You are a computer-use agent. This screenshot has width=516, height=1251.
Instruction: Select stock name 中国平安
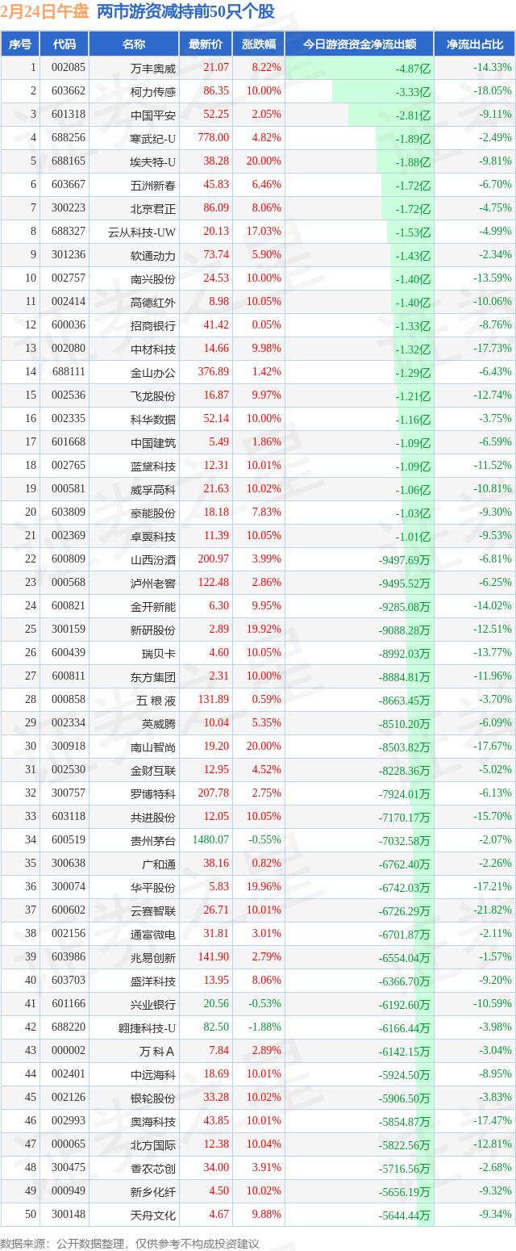coord(152,115)
